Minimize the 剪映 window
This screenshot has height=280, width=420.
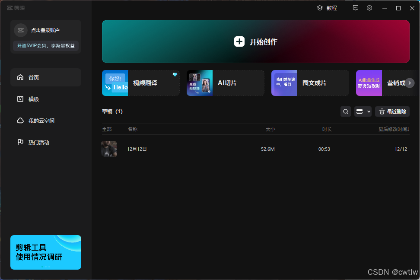385,8
